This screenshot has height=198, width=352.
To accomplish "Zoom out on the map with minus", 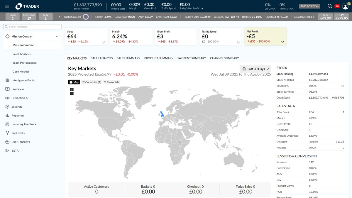I will [x=72, y=94].
